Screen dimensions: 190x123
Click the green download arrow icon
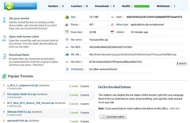point(9,6)
